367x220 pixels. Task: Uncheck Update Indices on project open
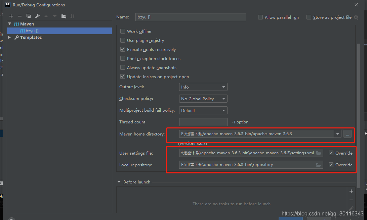[123, 76]
